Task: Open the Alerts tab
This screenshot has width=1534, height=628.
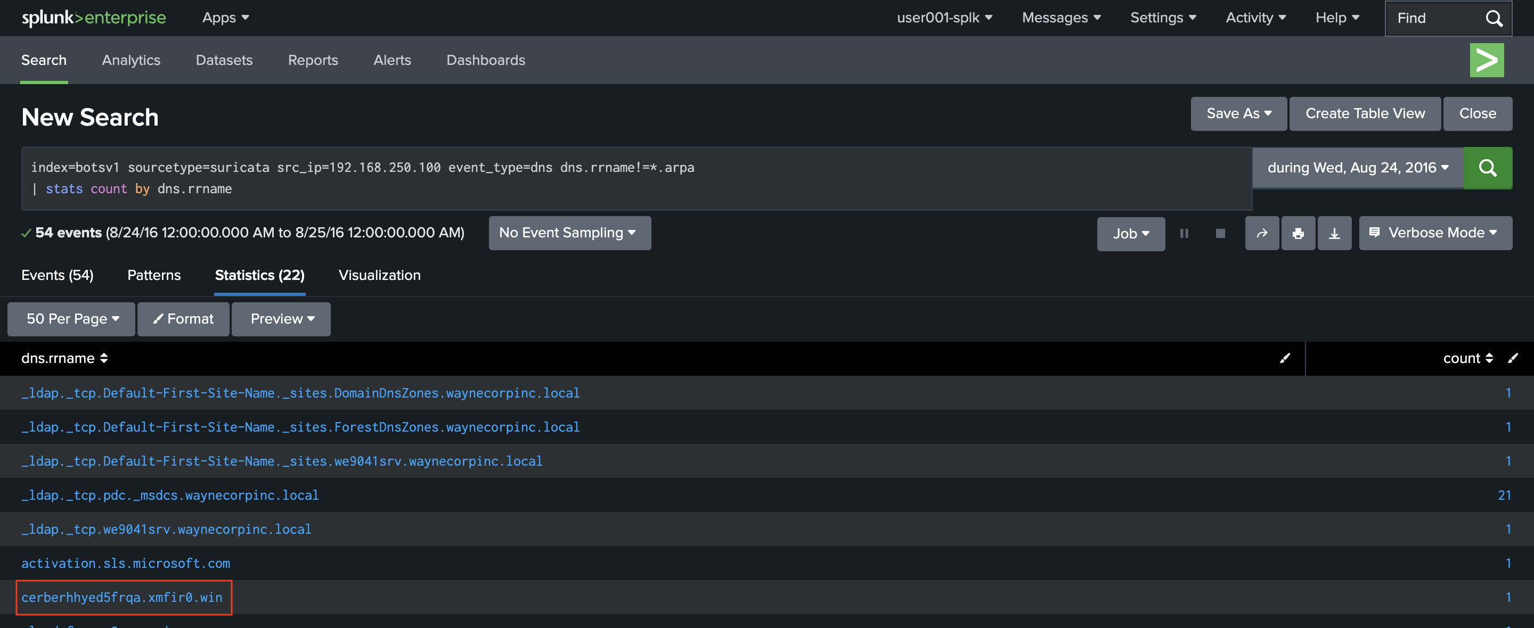Action: coord(392,60)
